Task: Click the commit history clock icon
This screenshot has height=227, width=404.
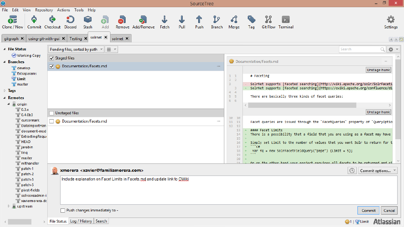Action: coord(352,171)
